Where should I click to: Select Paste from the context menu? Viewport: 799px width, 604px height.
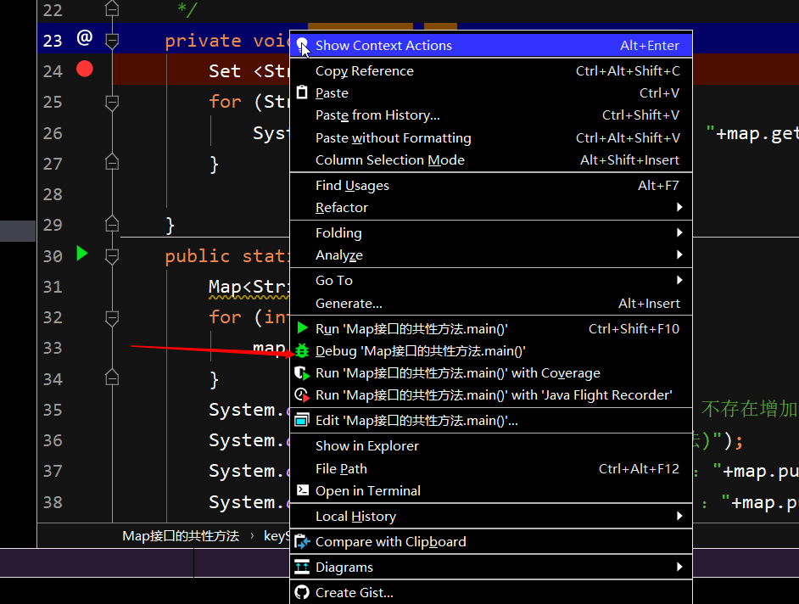[x=491, y=92]
